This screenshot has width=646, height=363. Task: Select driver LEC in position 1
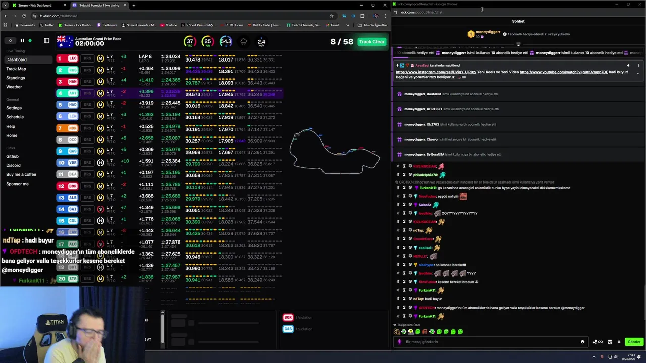tap(68, 58)
